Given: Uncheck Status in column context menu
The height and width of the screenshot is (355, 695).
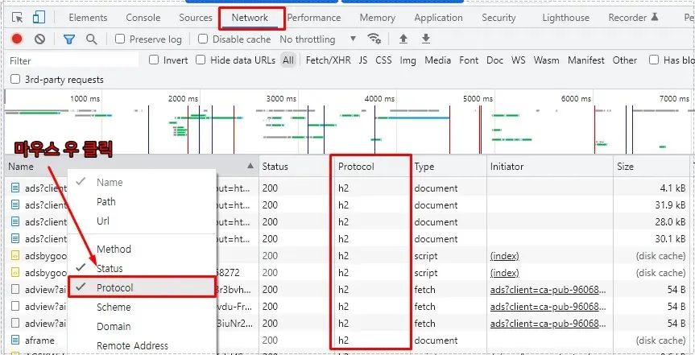Looking at the screenshot, I should click(142, 268).
